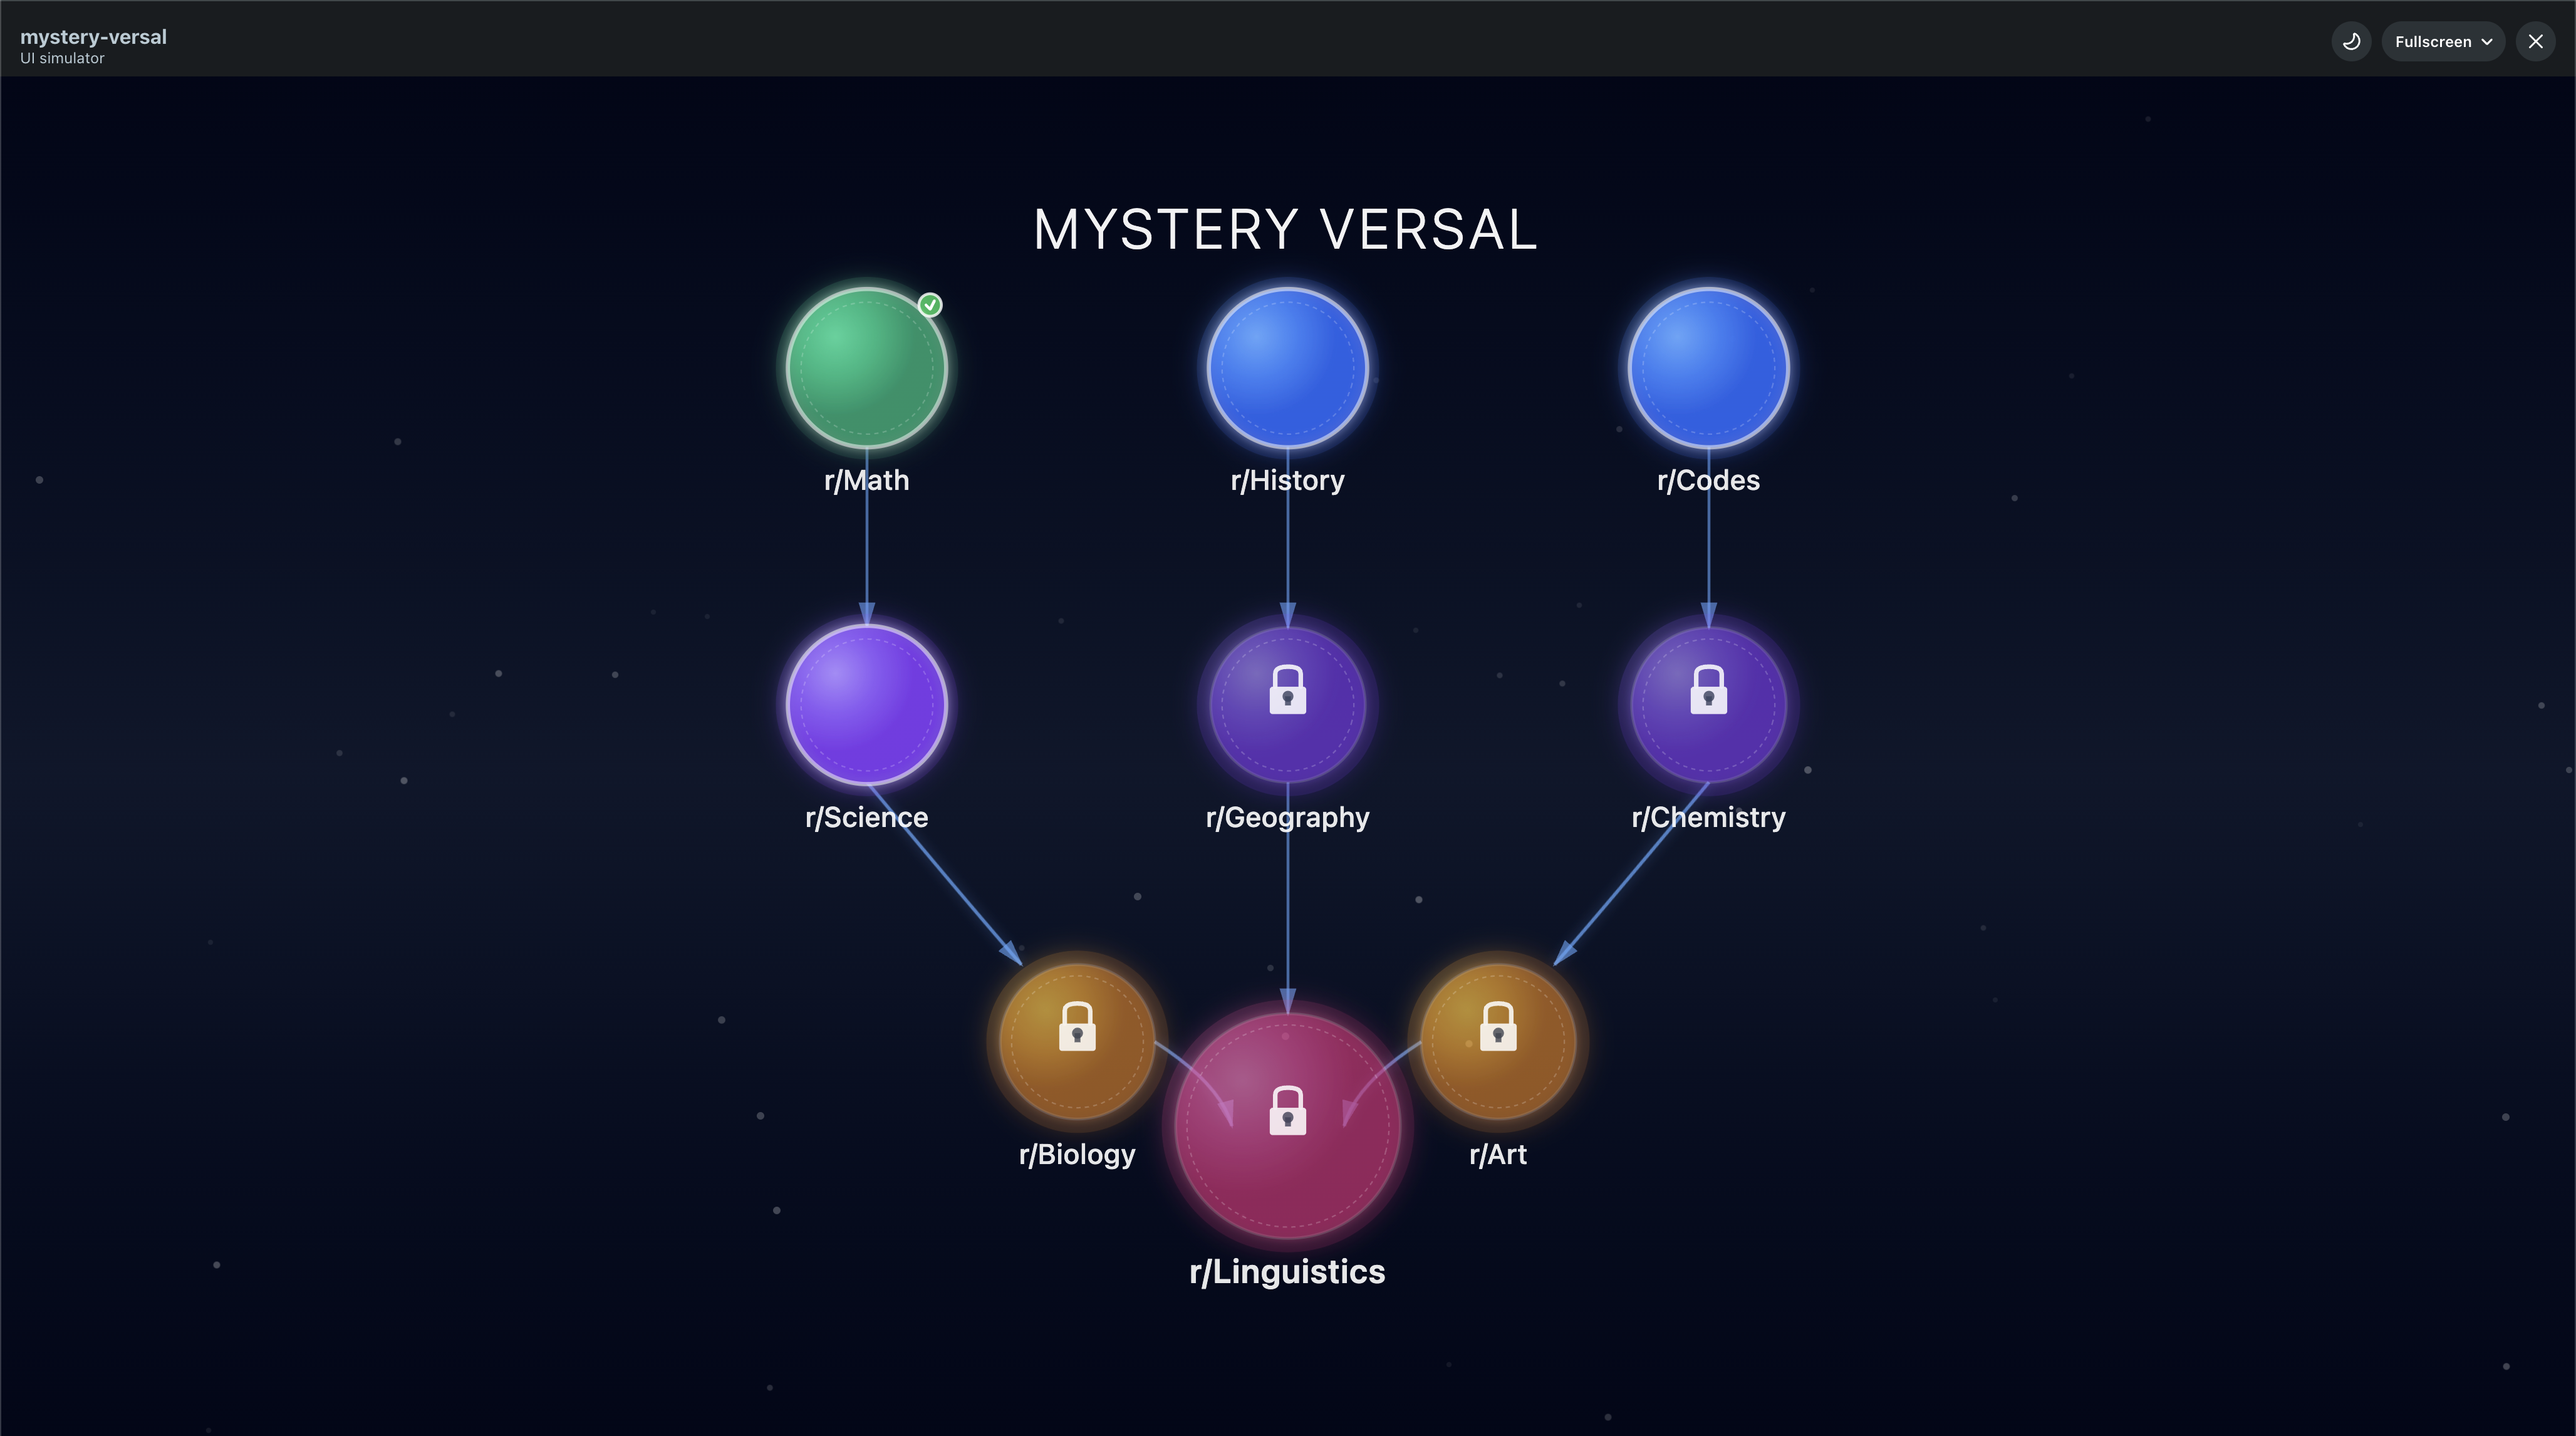The image size is (2576, 1436).
Task: Select the locked orange r/Art node
Action: [x=1498, y=1041]
